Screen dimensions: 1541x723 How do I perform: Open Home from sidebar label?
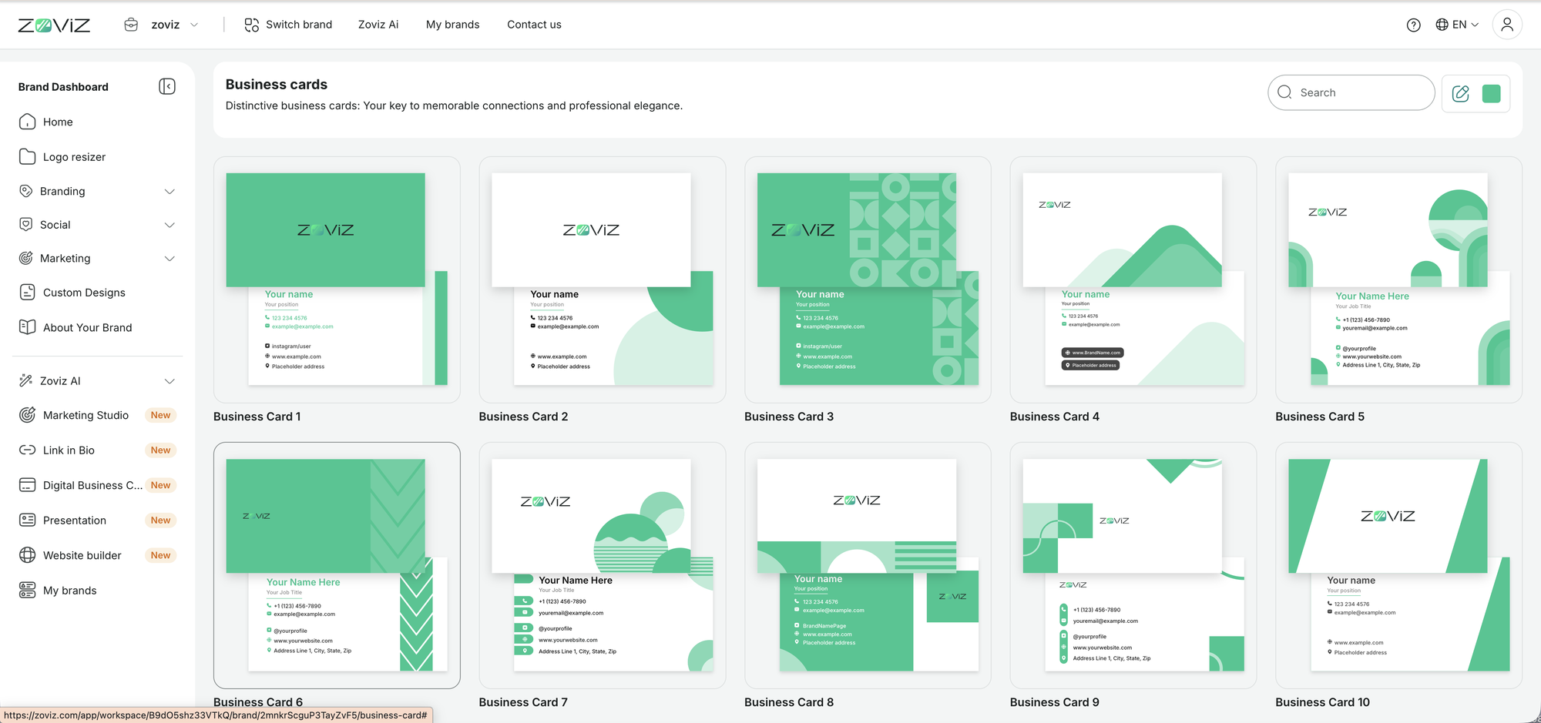[x=58, y=122]
